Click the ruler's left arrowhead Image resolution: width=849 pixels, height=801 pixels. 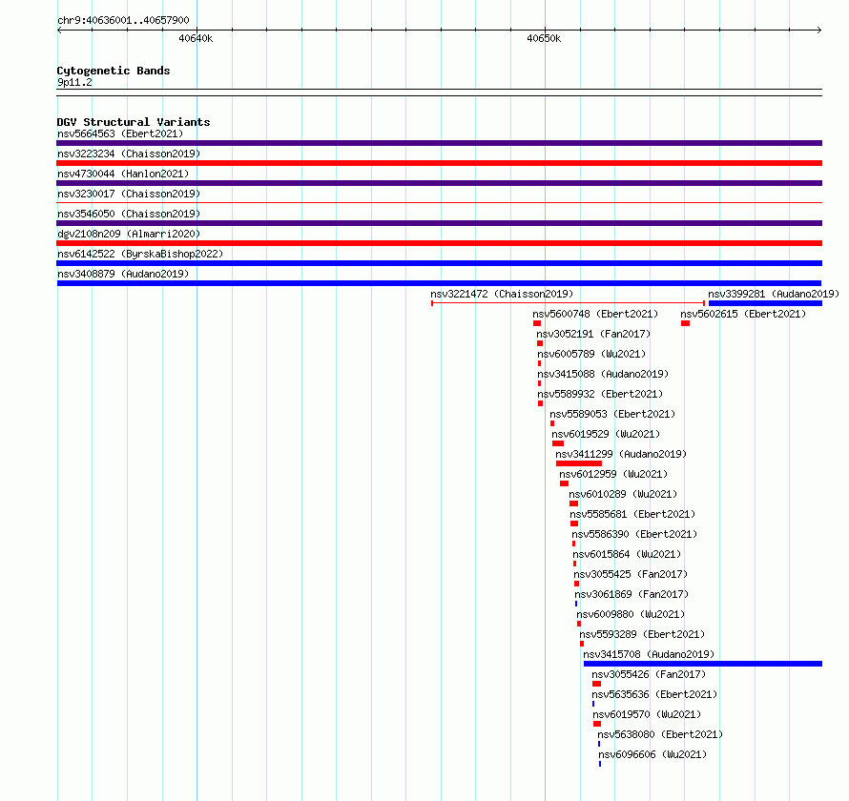(60, 30)
